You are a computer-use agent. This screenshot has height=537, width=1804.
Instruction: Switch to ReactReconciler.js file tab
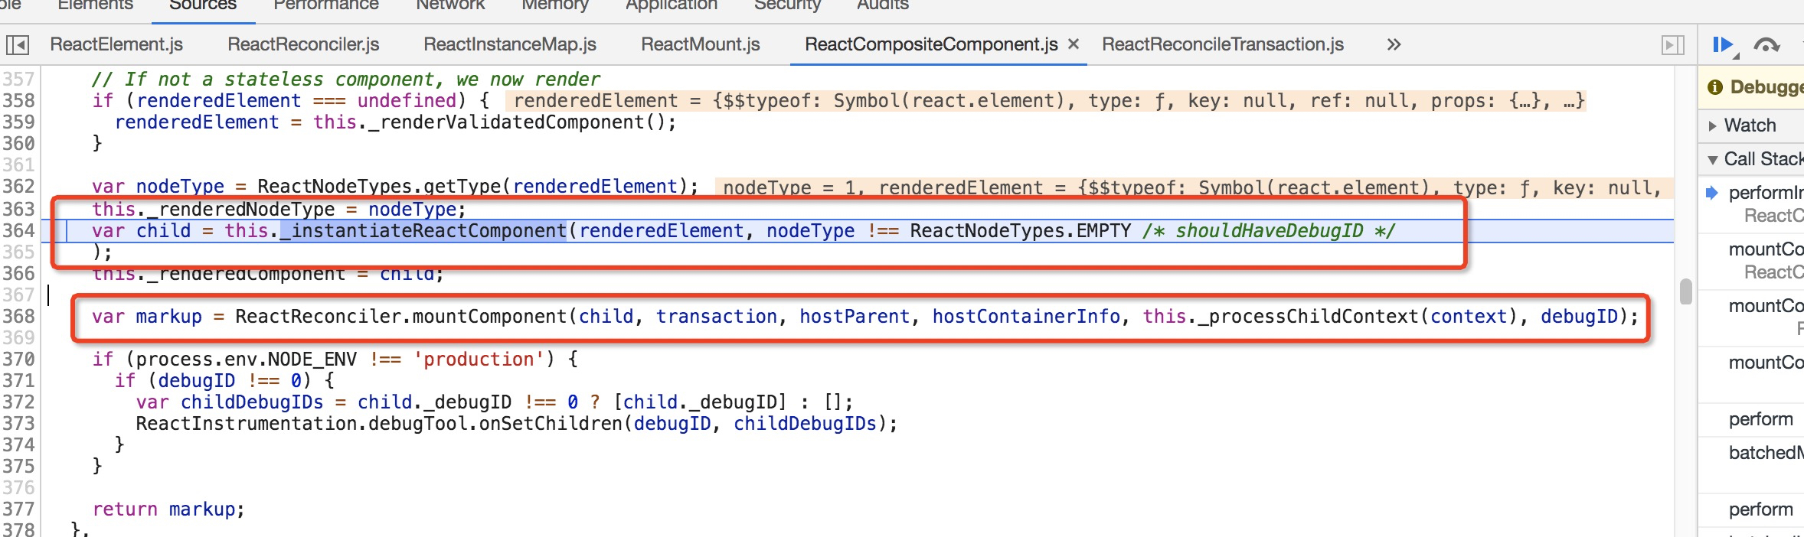point(303,44)
